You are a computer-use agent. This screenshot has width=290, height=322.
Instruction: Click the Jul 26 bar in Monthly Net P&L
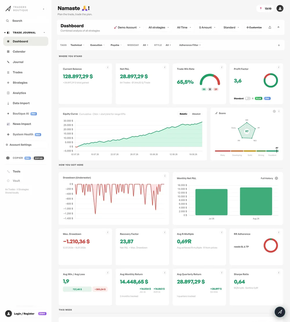click(211, 202)
